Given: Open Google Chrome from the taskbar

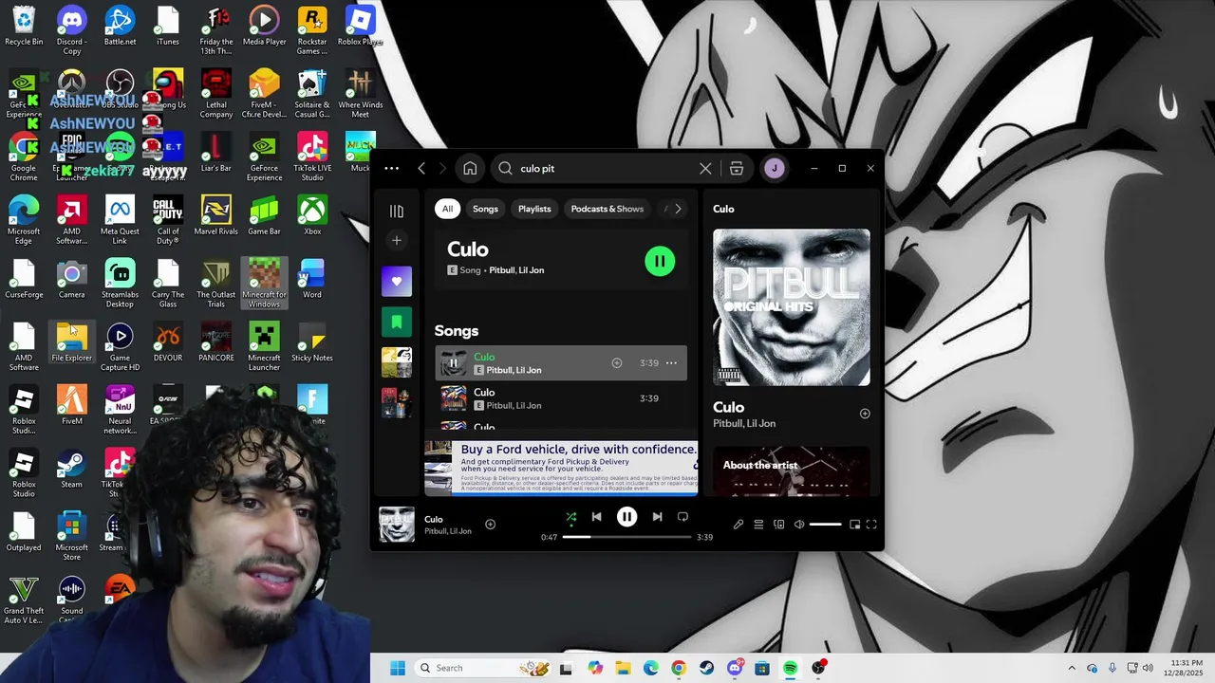Looking at the screenshot, I should pyautogui.click(x=679, y=668).
